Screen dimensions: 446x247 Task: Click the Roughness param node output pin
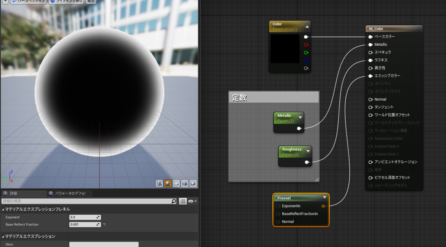click(x=307, y=162)
